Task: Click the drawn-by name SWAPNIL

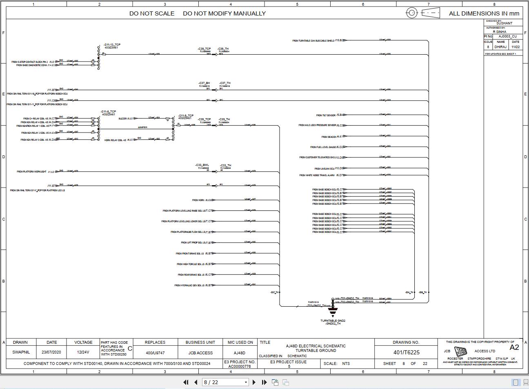Action: click(x=21, y=352)
